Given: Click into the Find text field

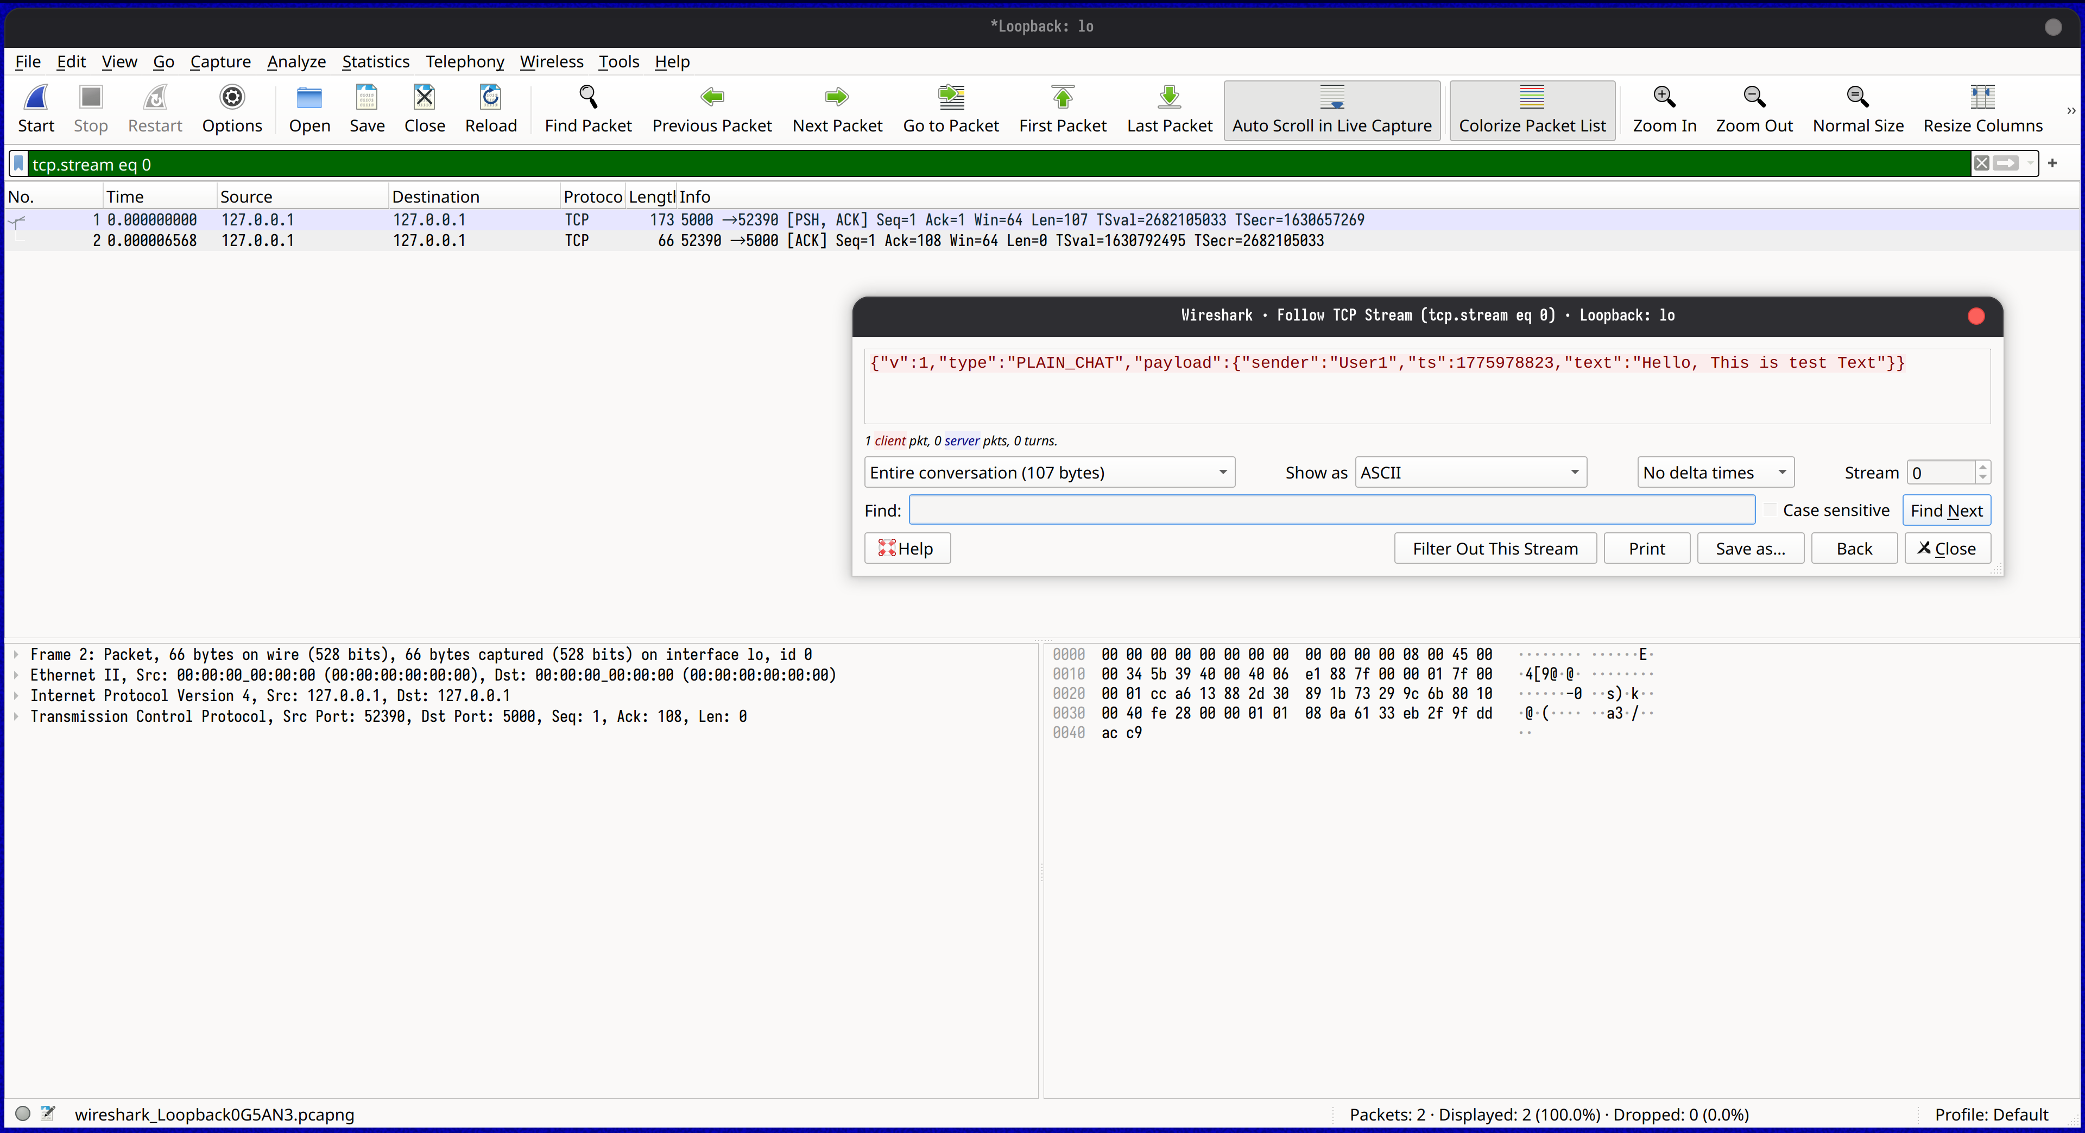Looking at the screenshot, I should pos(1331,510).
